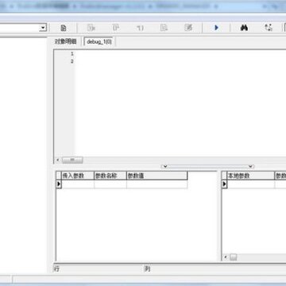Viewport: 286px width, 286px height.
Task: Click the empty cell under 本地参数
Action: (251, 184)
